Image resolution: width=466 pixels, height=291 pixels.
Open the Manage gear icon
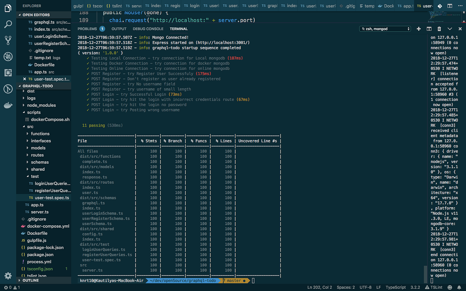pyautogui.click(x=8, y=276)
